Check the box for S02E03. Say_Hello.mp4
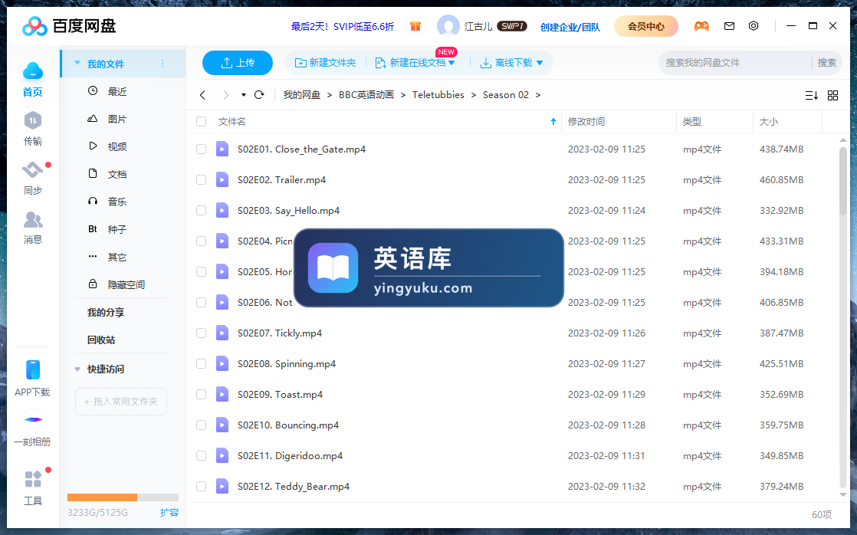The height and width of the screenshot is (535, 857). click(x=201, y=210)
